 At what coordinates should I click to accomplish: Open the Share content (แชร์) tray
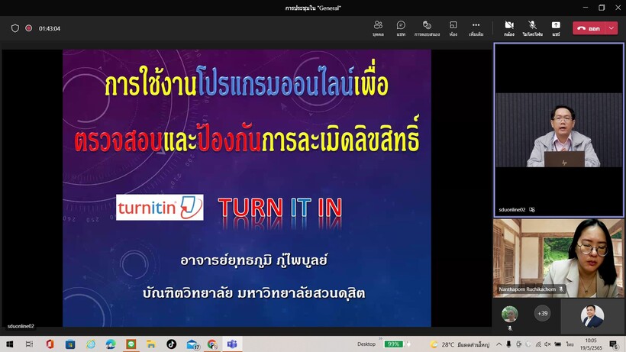(x=556, y=28)
